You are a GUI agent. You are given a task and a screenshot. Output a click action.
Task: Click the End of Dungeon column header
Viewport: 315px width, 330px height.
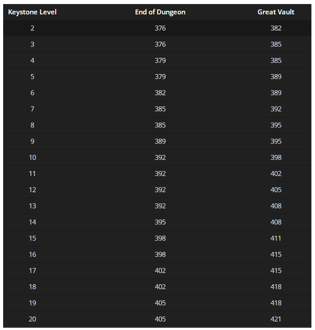pyautogui.click(x=160, y=12)
